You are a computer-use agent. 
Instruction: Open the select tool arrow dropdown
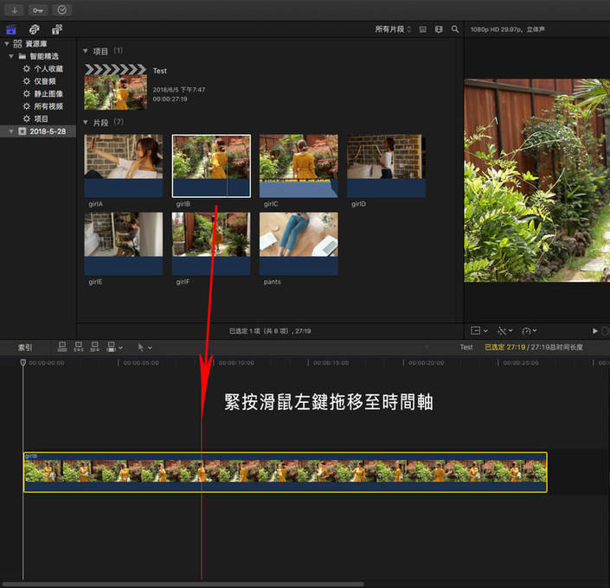click(x=144, y=347)
